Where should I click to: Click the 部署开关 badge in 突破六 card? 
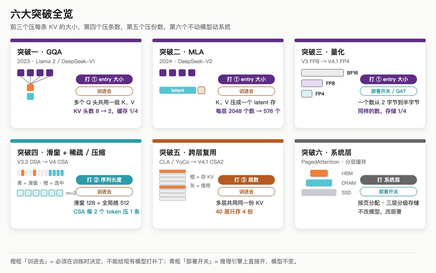[x=388, y=192]
